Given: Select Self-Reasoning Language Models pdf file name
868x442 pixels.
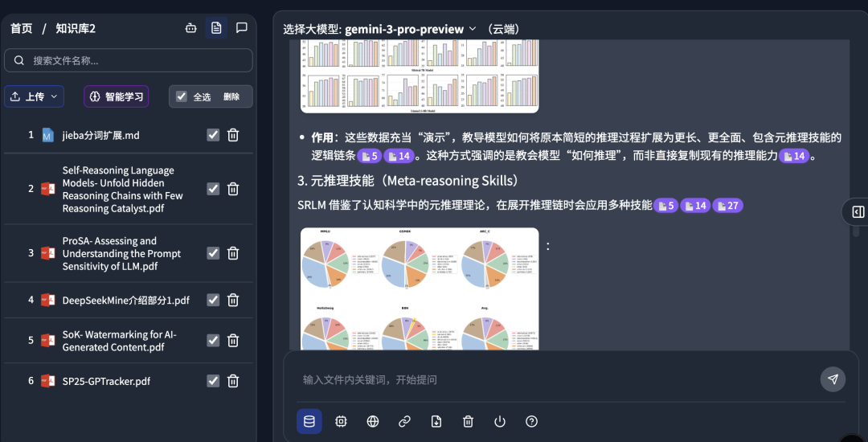Looking at the screenshot, I should pos(122,189).
